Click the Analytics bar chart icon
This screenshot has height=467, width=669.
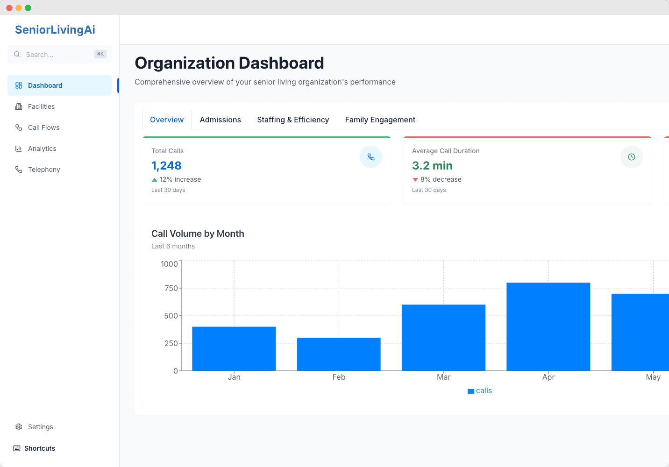pyautogui.click(x=19, y=149)
